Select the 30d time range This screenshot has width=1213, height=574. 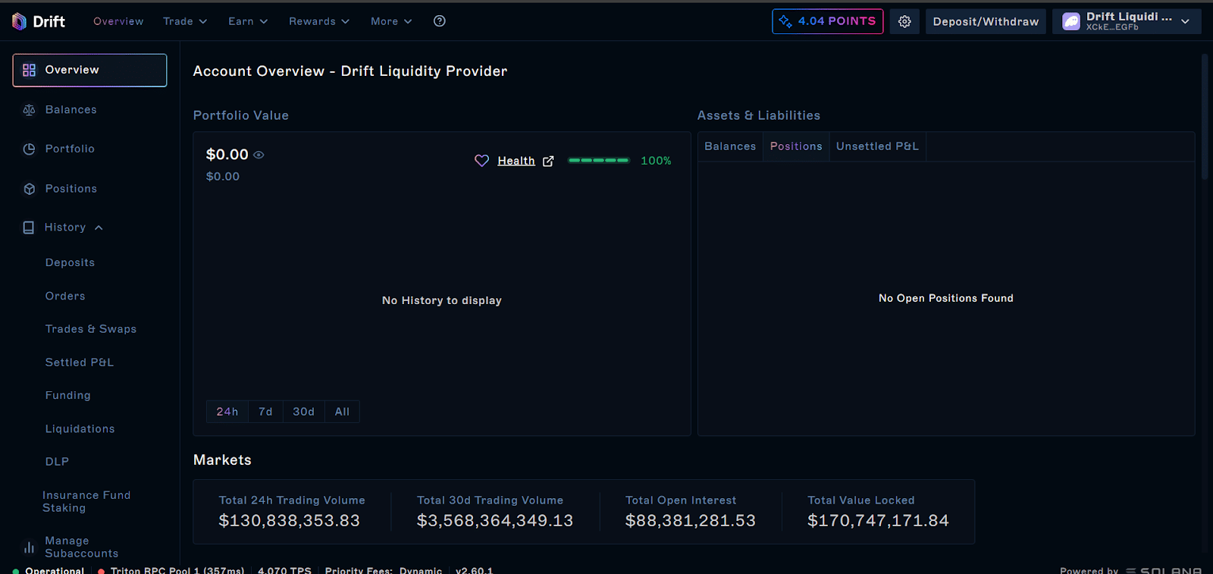click(x=304, y=412)
